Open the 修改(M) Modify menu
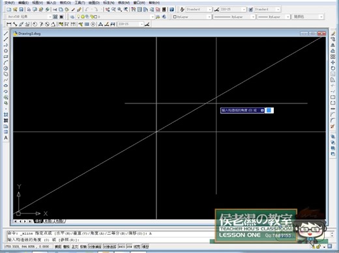 [x=124, y=3]
